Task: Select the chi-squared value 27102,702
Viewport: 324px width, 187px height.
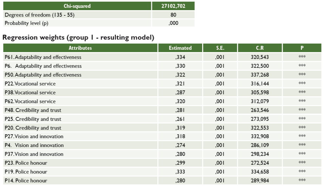Action: [x=173, y=6]
